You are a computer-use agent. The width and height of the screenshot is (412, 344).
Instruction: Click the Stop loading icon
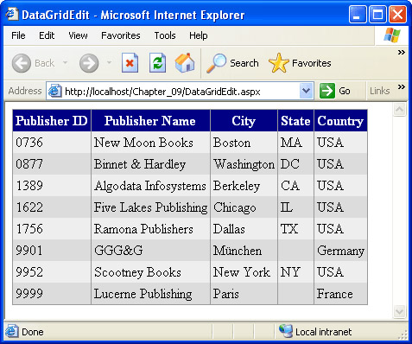pos(130,62)
